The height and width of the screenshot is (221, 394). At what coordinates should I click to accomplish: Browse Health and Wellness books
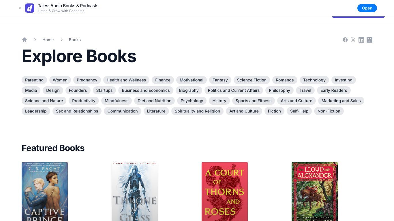click(x=126, y=80)
